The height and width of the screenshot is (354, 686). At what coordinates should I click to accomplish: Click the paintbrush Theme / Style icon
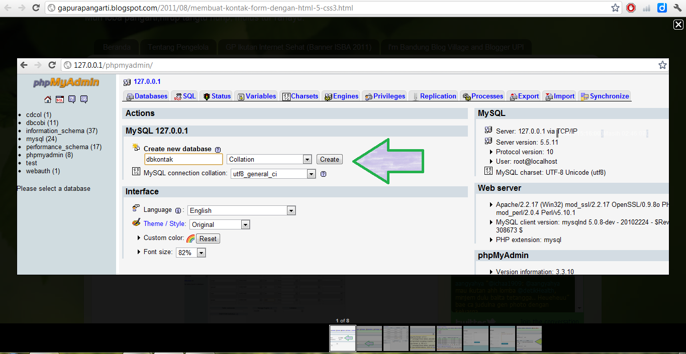(x=136, y=222)
